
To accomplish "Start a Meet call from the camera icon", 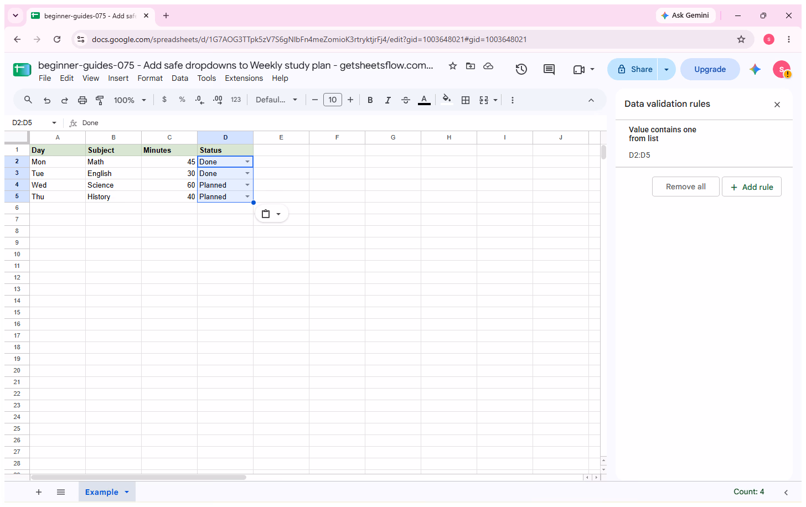I will [579, 69].
